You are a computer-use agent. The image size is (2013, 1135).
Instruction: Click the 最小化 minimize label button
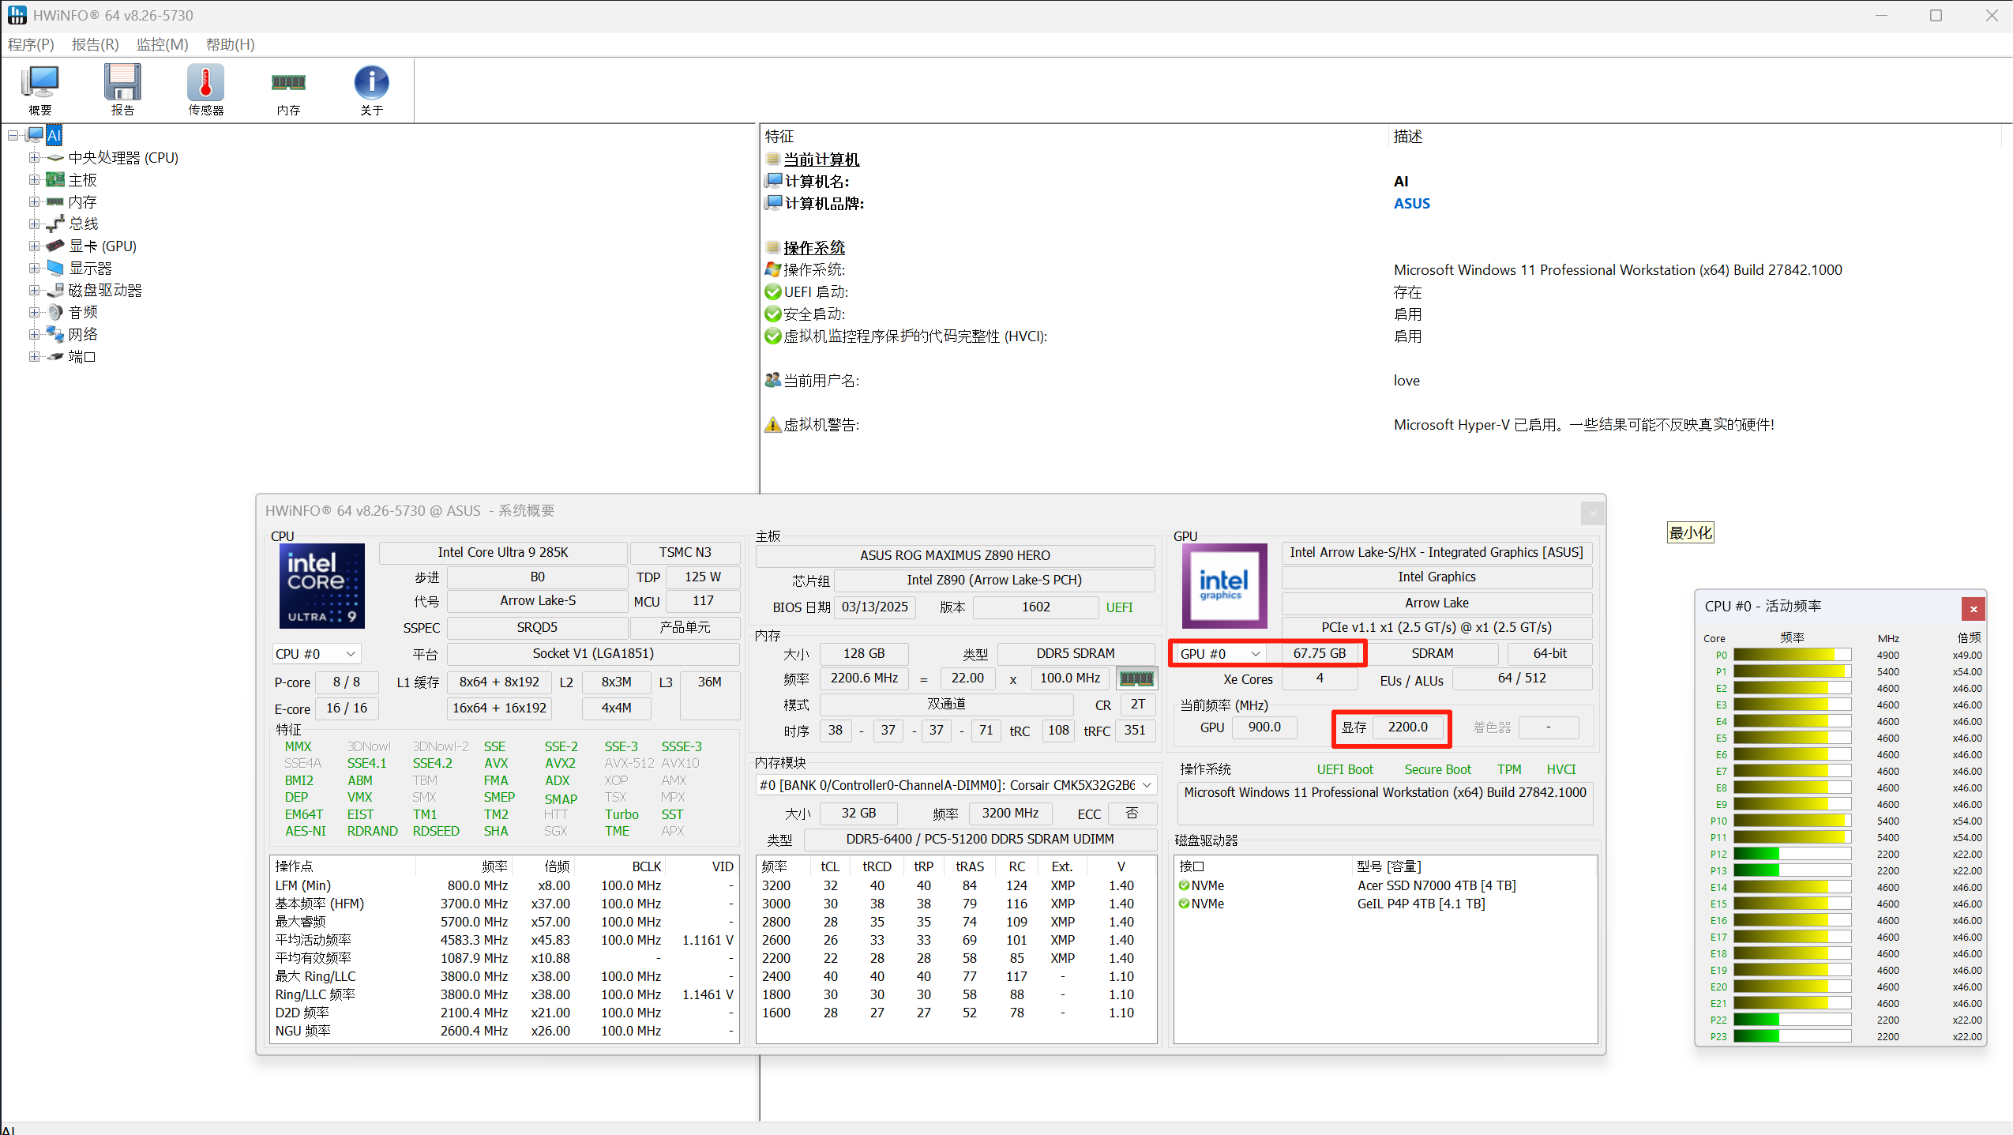pos(1690,533)
